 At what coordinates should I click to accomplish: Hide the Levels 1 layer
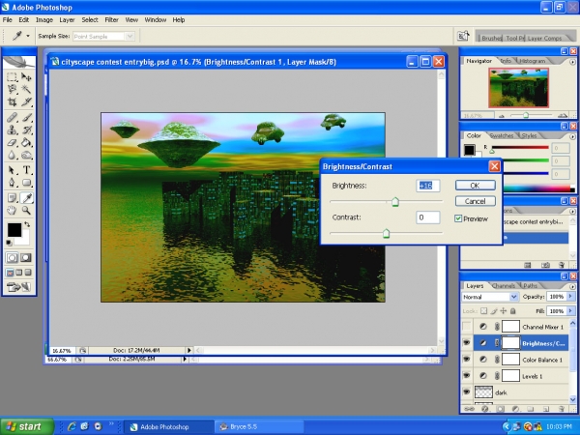point(467,375)
